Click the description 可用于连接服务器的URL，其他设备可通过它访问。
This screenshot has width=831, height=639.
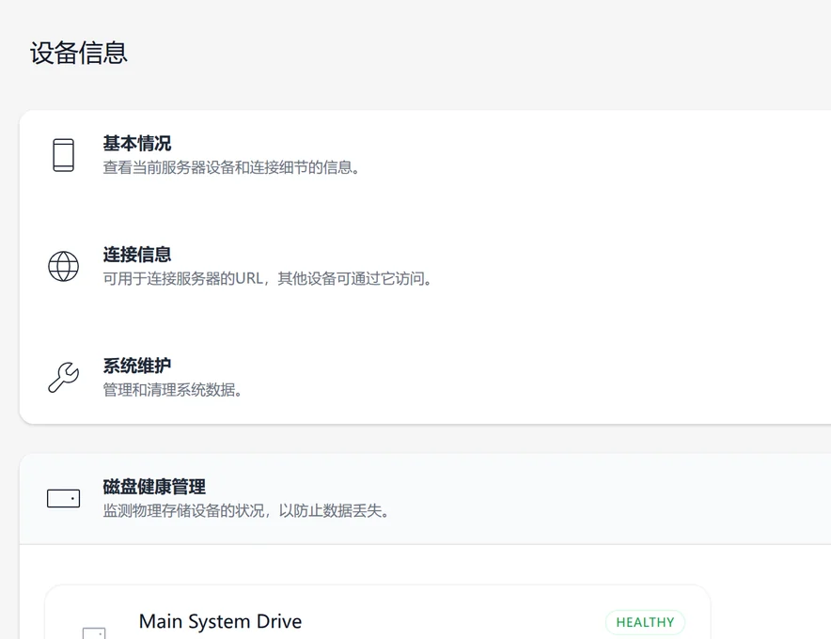[268, 279]
